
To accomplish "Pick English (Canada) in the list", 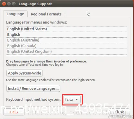I will [x=67, y=46].
